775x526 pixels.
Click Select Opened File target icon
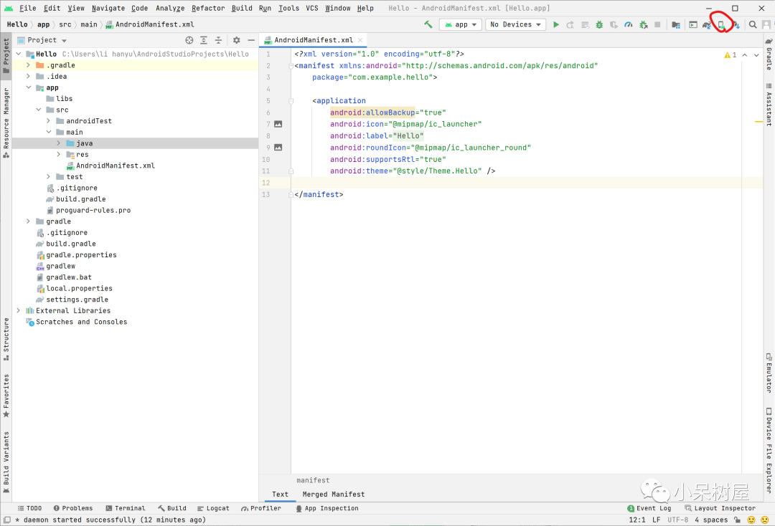[189, 40]
